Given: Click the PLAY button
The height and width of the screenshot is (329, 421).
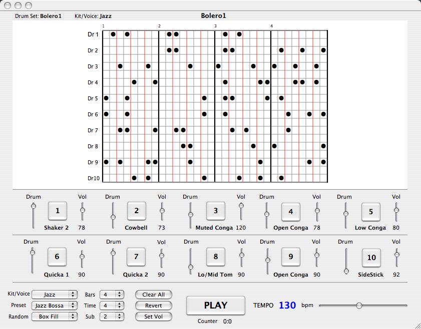Looking at the screenshot, I should [x=216, y=305].
